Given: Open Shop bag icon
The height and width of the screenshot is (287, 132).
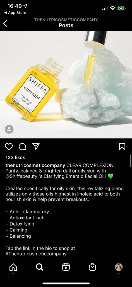Looking at the screenshot, I should pos(92,267).
